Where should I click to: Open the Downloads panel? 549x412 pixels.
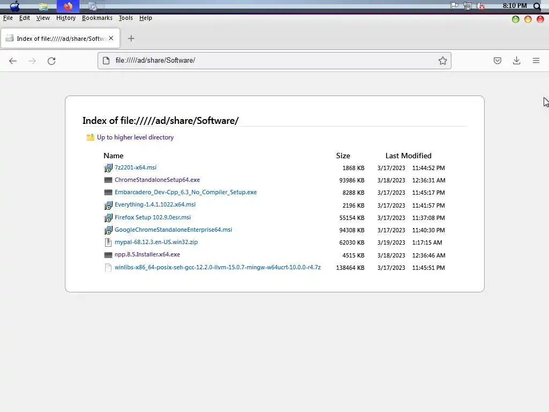click(x=516, y=61)
